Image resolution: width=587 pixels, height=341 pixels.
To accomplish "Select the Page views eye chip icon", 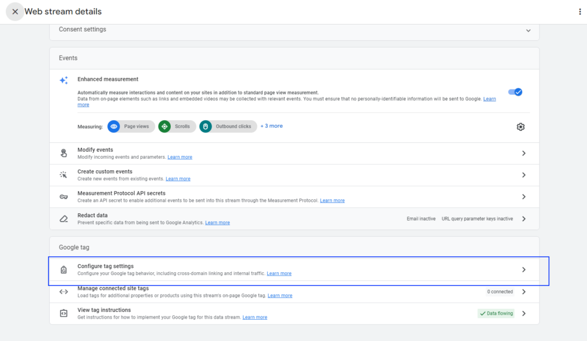I will [114, 127].
